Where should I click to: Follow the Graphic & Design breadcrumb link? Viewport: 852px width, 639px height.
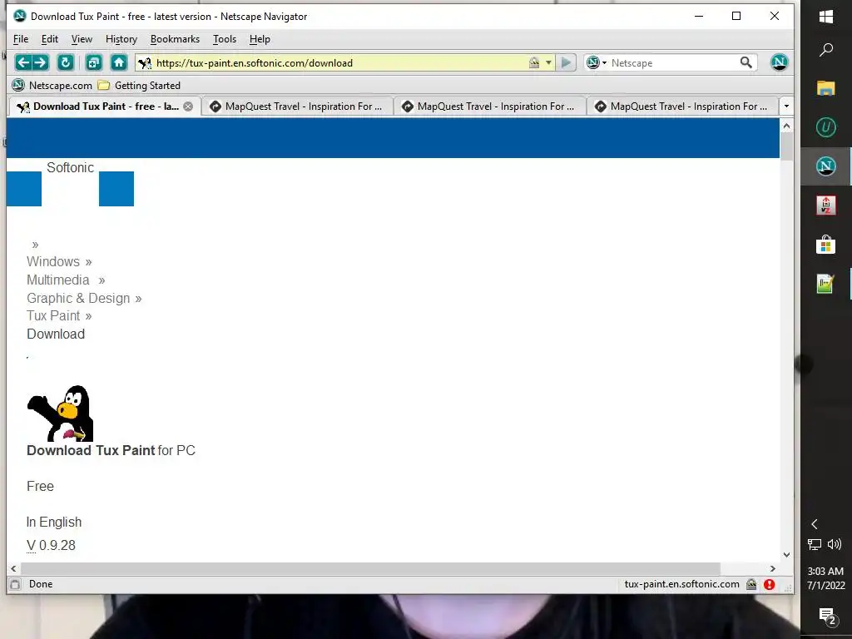[78, 299]
